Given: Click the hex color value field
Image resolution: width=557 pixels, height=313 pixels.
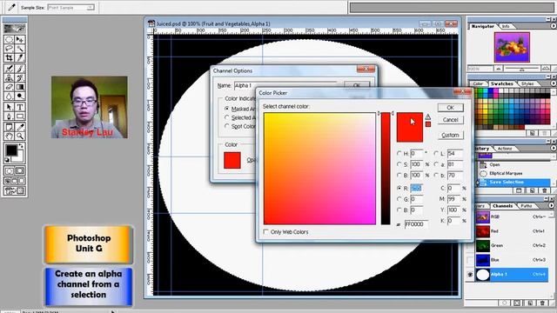Looking at the screenshot, I should click(x=416, y=224).
